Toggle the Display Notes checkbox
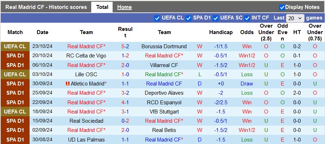 (x=282, y=7)
